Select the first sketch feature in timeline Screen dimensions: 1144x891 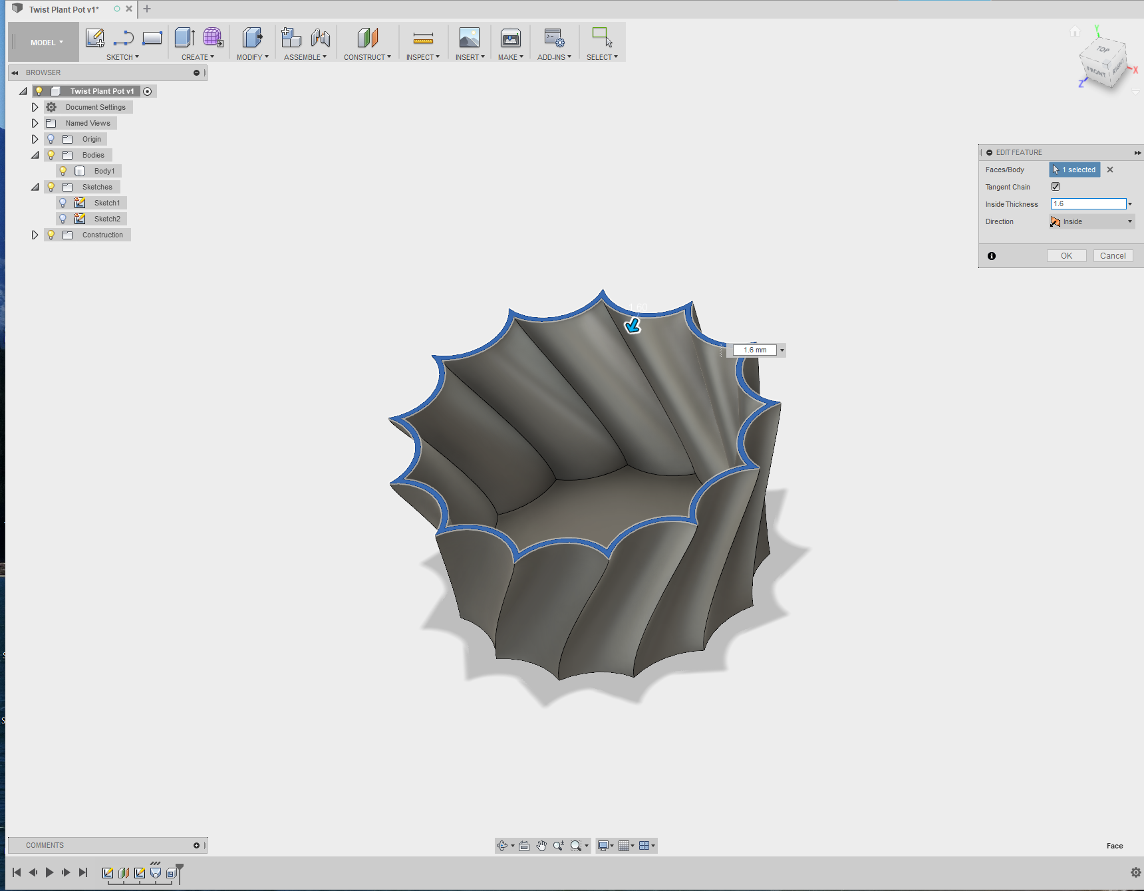click(x=108, y=873)
